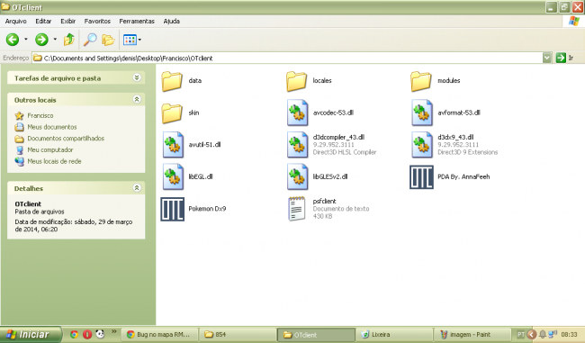Viewport: 585px width, 343px height.
Task: Open the Documentos compartilhados link
Action: [66, 139]
